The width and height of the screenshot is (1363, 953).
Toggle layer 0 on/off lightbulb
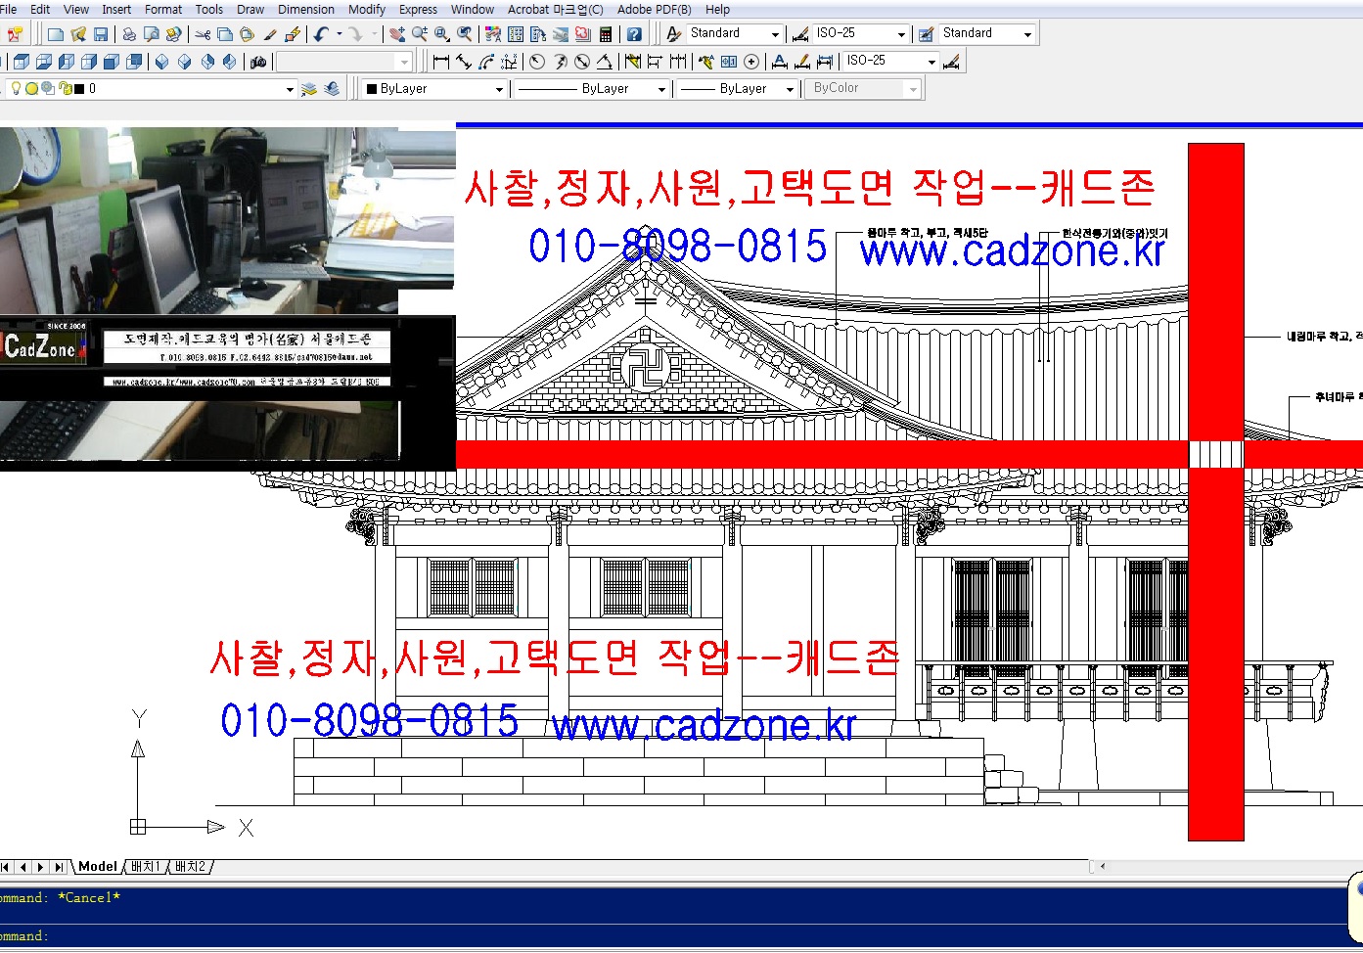pos(16,88)
